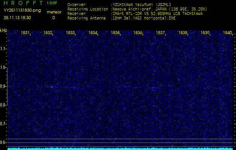
Task: Click the 0.9 kHz frequency label
Action: [x=3, y=86]
